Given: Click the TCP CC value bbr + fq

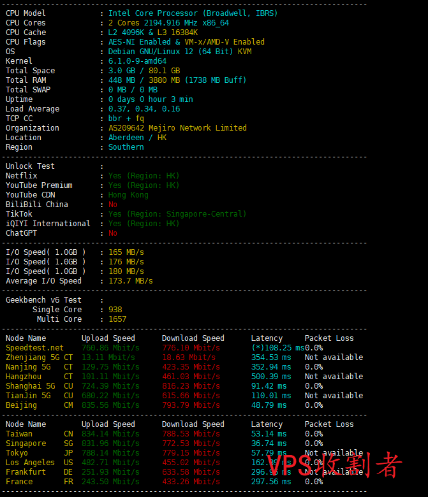Looking at the screenshot, I should click(x=126, y=119).
